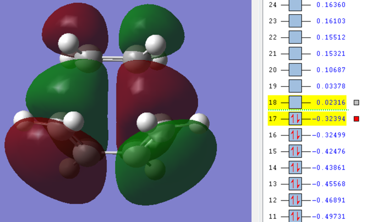
Task: Click the double bond between top carbons
Action: (x=112, y=59)
